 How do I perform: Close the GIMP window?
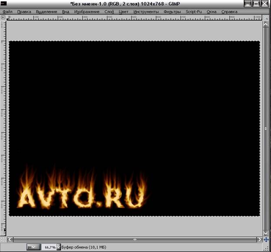(x=264, y=3)
